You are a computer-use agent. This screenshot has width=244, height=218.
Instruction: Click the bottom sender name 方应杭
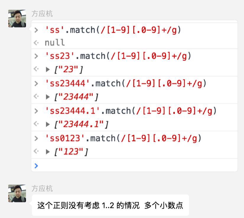click(x=42, y=188)
